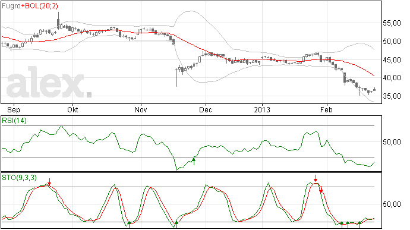Viewport: 410px width, 230px height.
Task: Click the 45,00 price axis label
Action: click(x=392, y=60)
